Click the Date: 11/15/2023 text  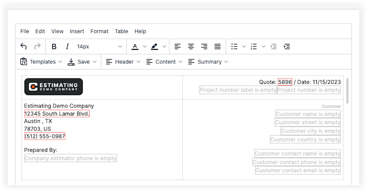tap(319, 82)
